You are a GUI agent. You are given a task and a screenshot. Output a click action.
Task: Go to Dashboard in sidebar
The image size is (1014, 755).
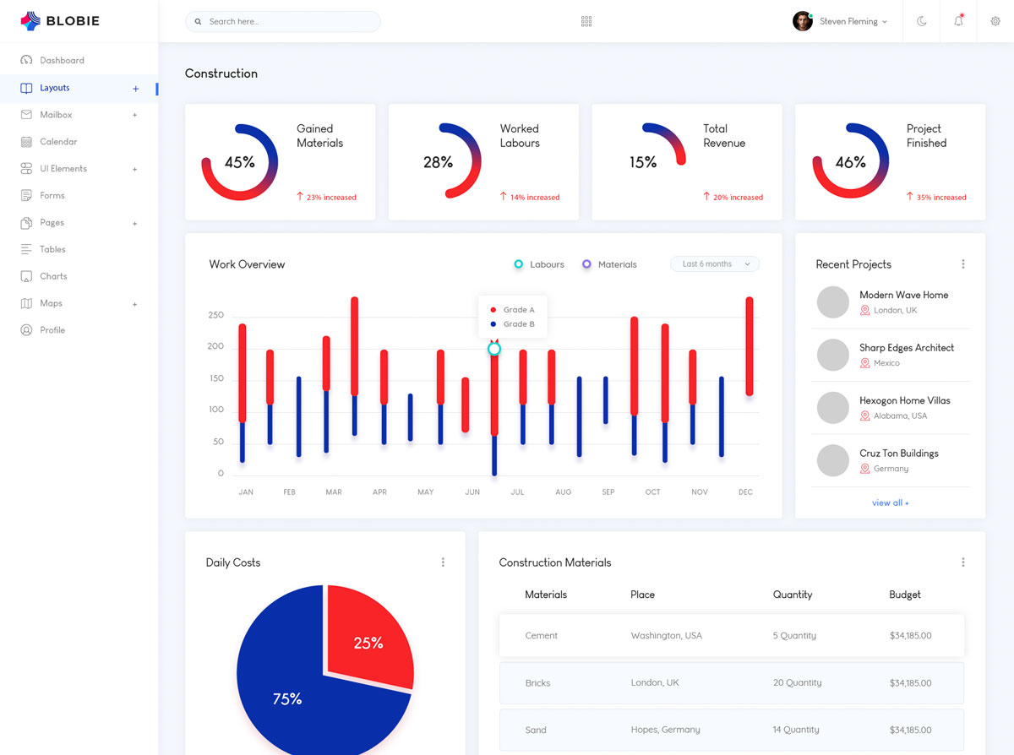coord(62,61)
